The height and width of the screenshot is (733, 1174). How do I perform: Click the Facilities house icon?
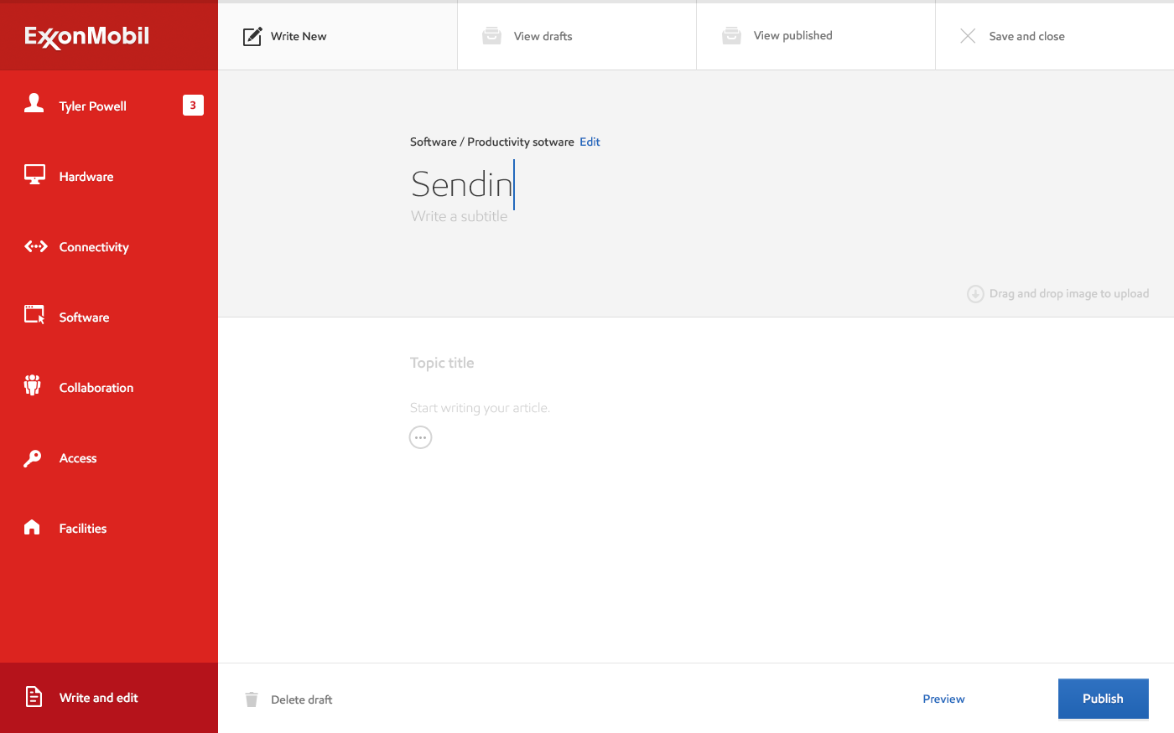[x=32, y=527]
